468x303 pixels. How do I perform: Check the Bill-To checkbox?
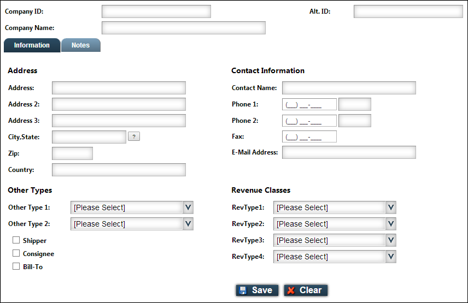16,266
